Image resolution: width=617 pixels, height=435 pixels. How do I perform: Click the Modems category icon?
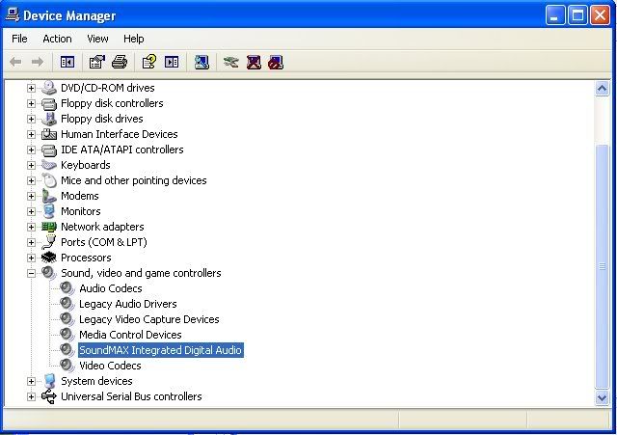tap(49, 196)
